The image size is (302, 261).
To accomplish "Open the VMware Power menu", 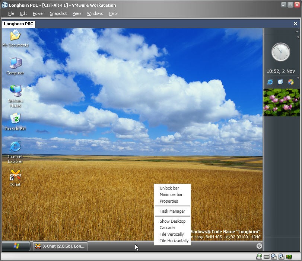I will pos(38,13).
